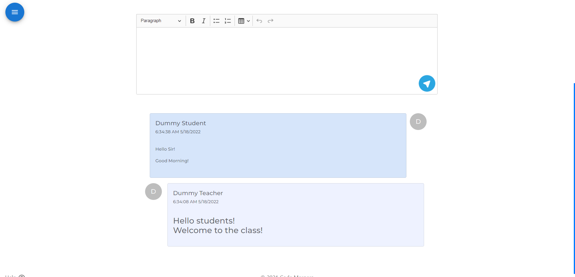Insert a bulleted list
Image resolution: width=575 pixels, height=277 pixels.
(216, 21)
